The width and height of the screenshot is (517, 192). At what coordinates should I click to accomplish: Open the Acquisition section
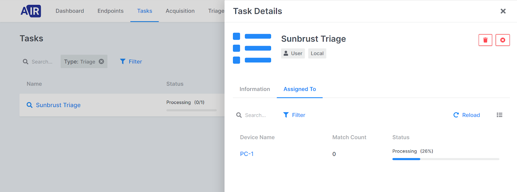click(x=180, y=11)
